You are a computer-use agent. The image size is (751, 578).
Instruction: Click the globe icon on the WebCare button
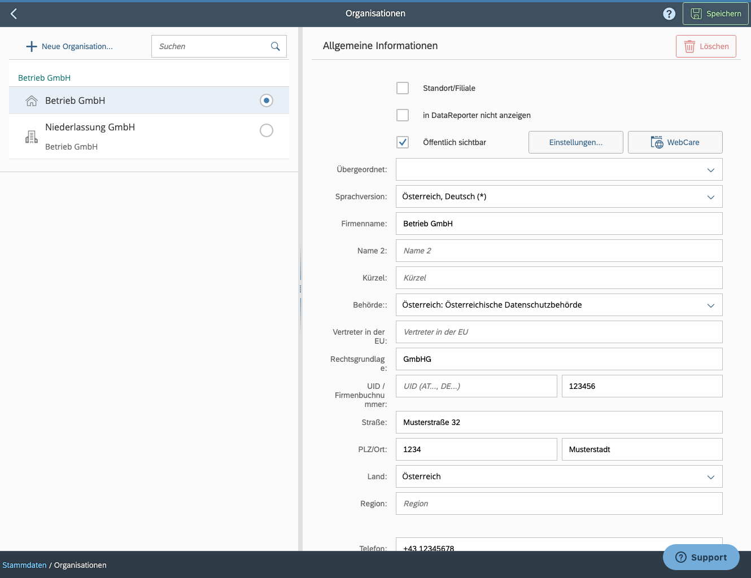click(x=657, y=142)
